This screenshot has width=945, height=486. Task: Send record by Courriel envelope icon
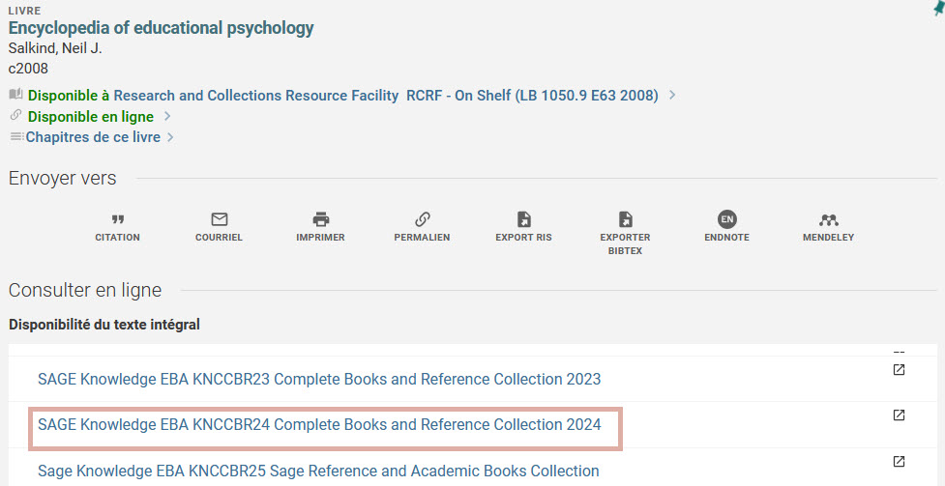(219, 219)
